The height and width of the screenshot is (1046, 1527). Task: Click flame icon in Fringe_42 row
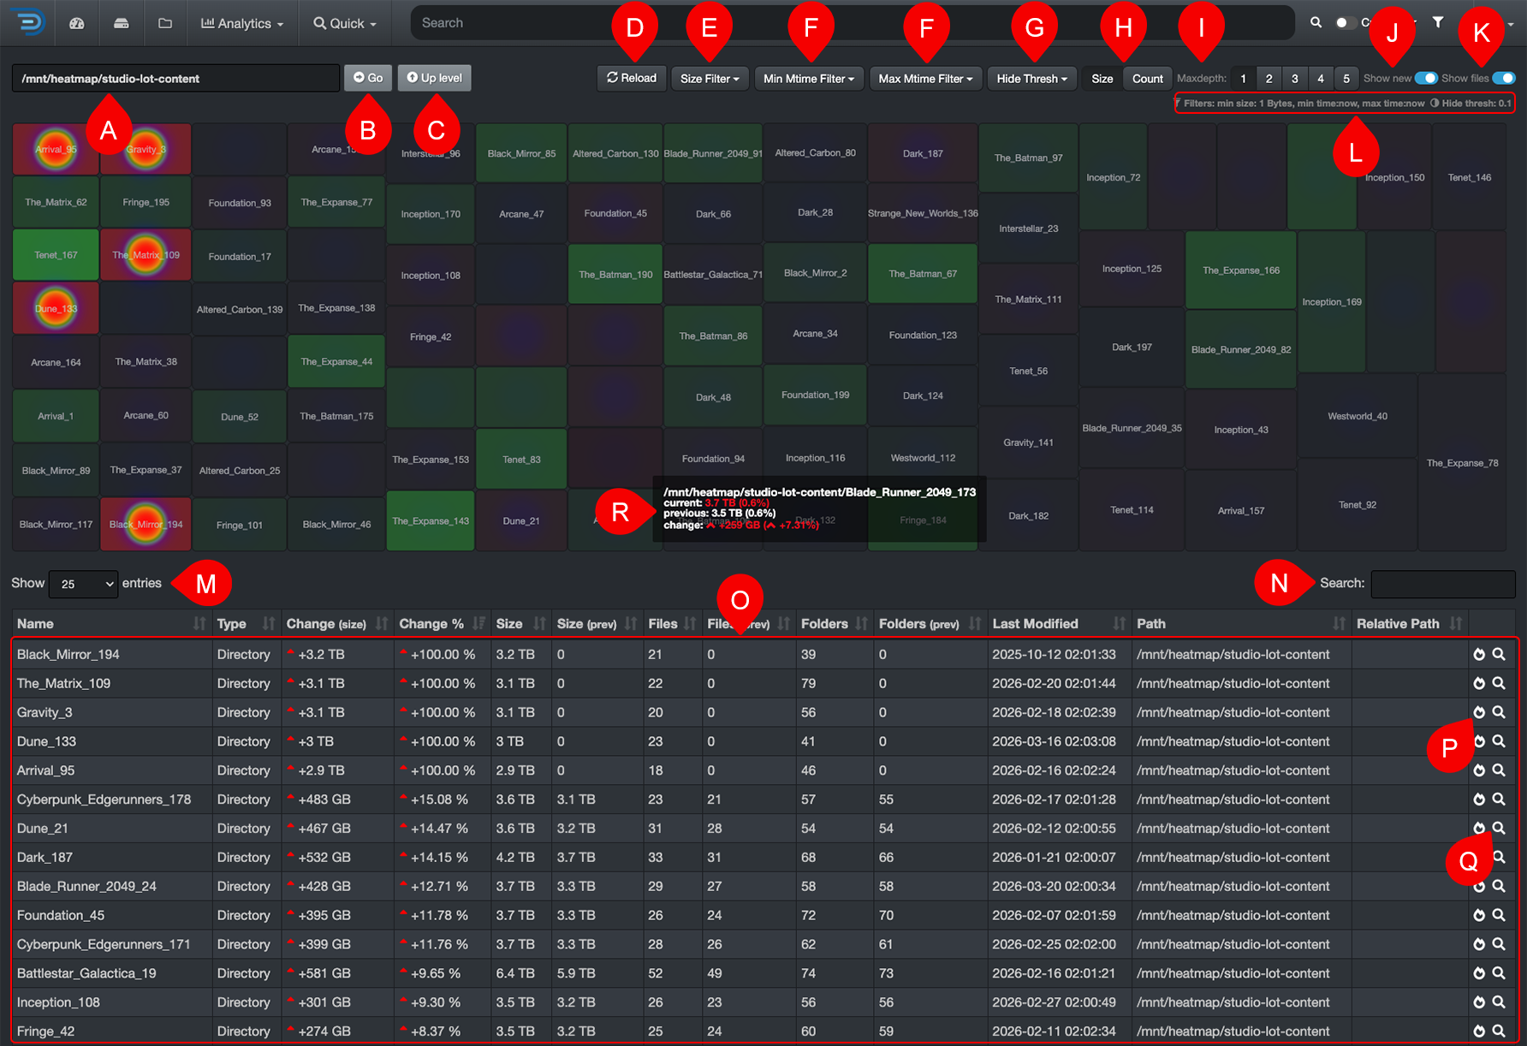pyautogui.click(x=1479, y=1031)
